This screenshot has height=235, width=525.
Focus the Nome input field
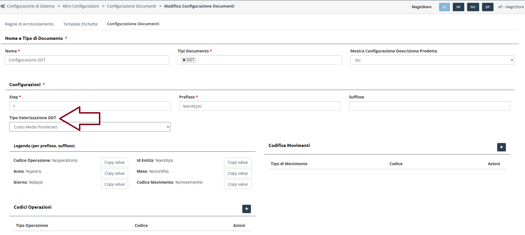click(87, 60)
